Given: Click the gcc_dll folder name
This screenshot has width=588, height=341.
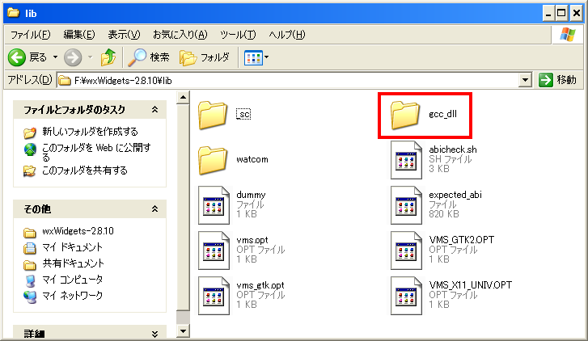Looking at the screenshot, I should coord(443,114).
